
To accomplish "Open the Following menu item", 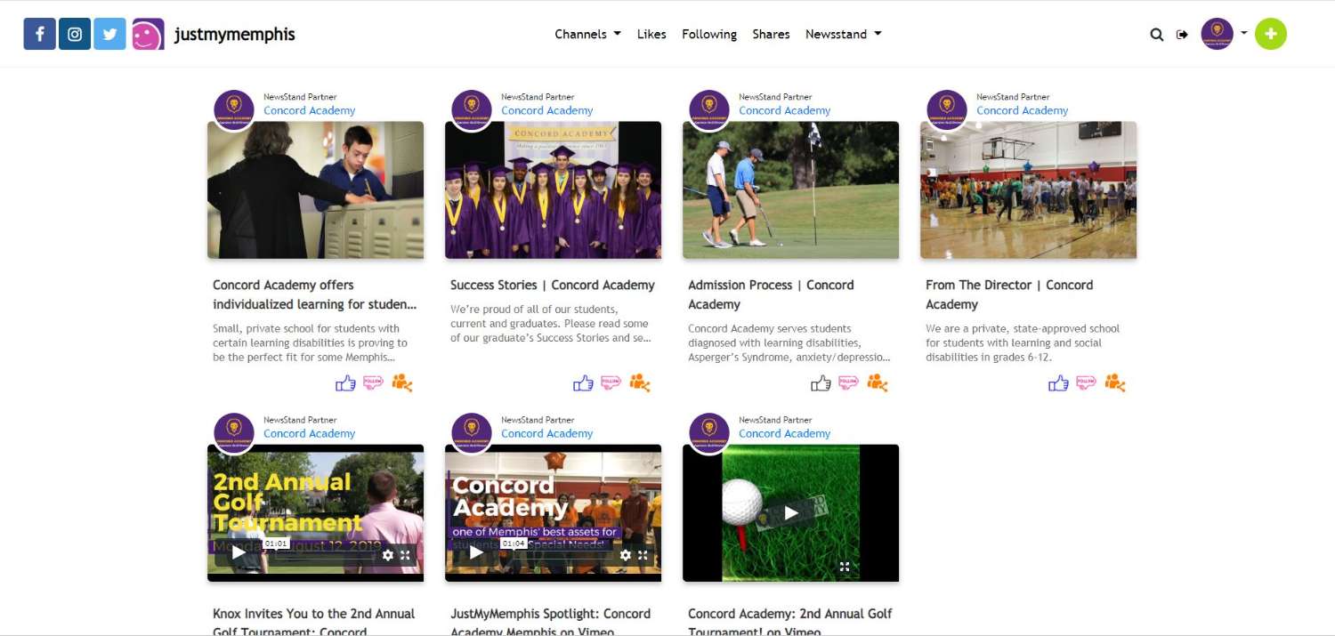I will pos(708,35).
